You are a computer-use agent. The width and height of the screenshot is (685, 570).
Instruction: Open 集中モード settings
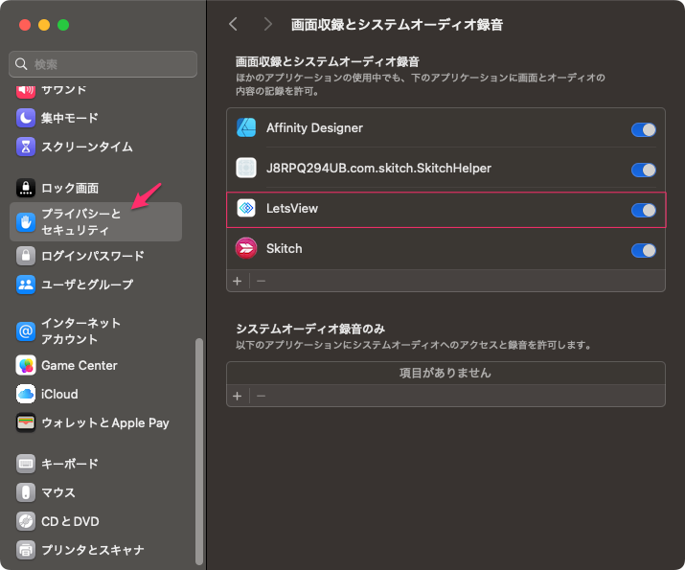[x=69, y=118]
